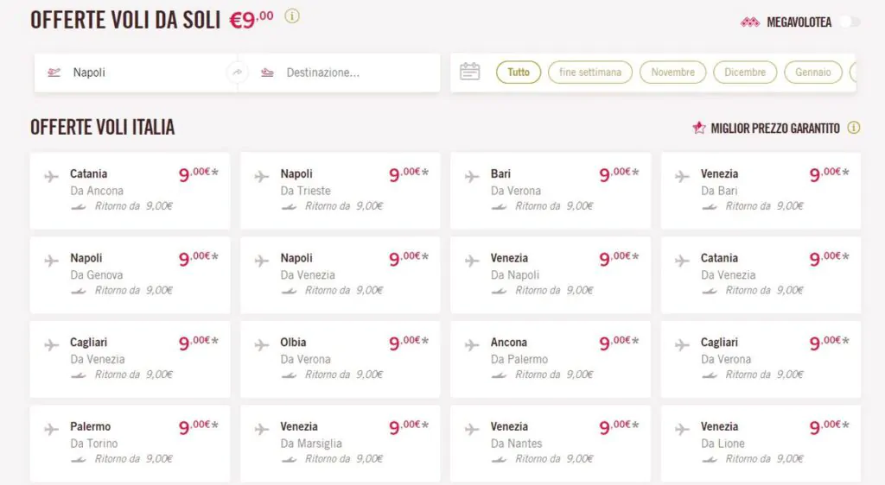Open the calendar icon for dates

click(x=469, y=72)
